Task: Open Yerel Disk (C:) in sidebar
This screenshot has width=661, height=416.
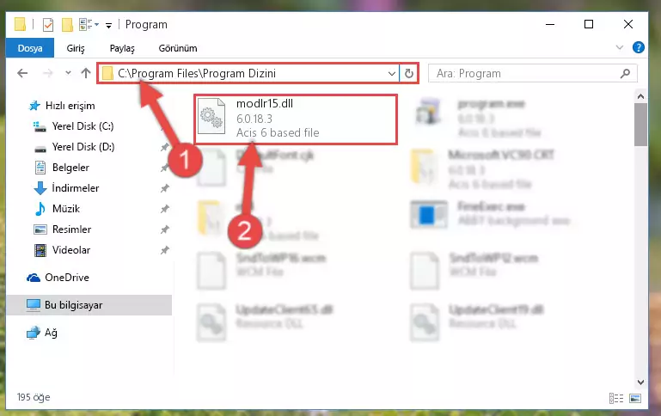Action: 83,126
